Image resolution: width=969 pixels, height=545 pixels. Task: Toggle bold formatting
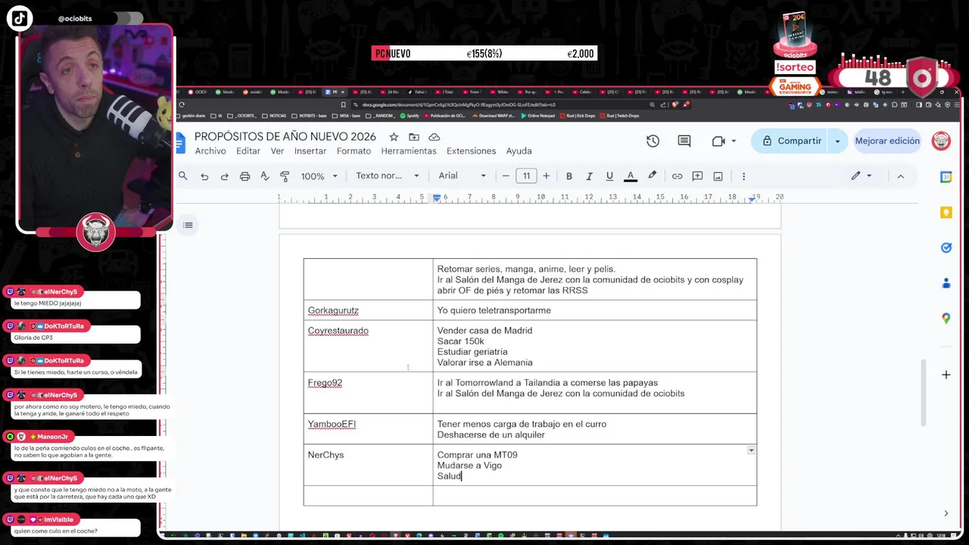click(x=569, y=176)
